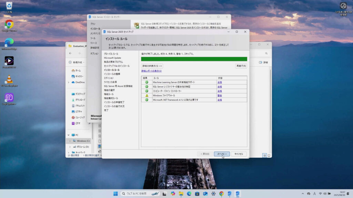Toggle the 詳細 pane button in File Explorer

coord(263,63)
